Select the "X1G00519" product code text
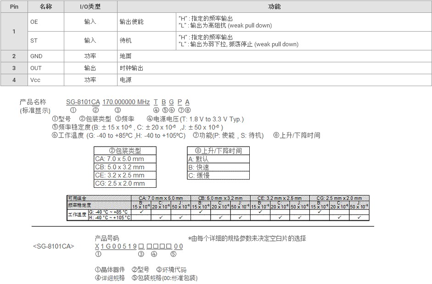 (x=116, y=246)
